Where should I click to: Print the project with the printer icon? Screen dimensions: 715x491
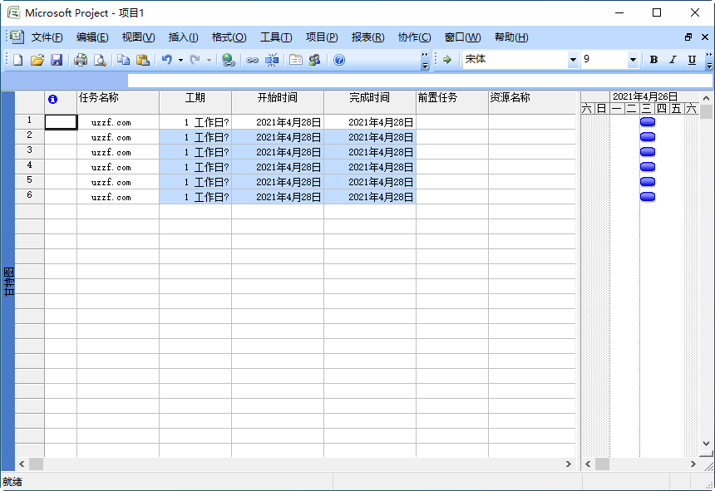[81, 60]
